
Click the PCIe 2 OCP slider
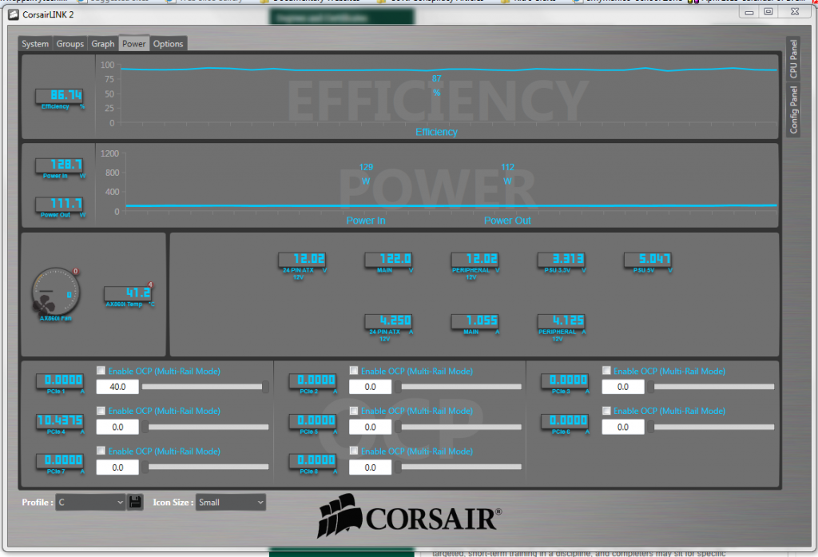pyautogui.click(x=458, y=387)
